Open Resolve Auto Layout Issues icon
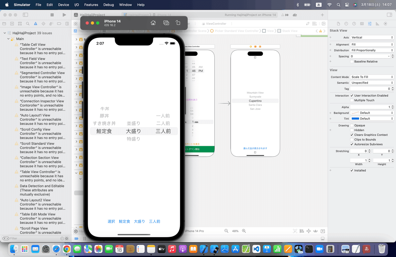 point(315,231)
